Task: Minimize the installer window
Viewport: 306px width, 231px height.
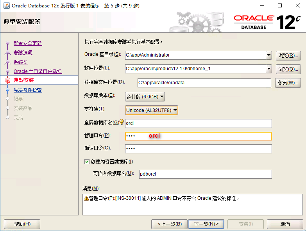Action: click(262, 5)
